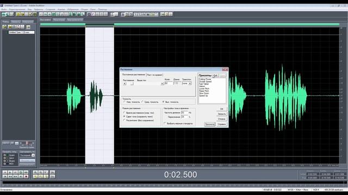The image size is (348, 195).
Task: Click the left arrow of the stretch slider
Action: coord(125,83)
